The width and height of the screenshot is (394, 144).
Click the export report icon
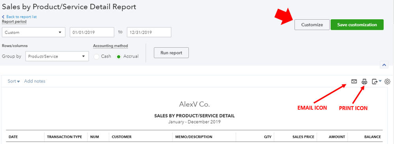coord(375,81)
